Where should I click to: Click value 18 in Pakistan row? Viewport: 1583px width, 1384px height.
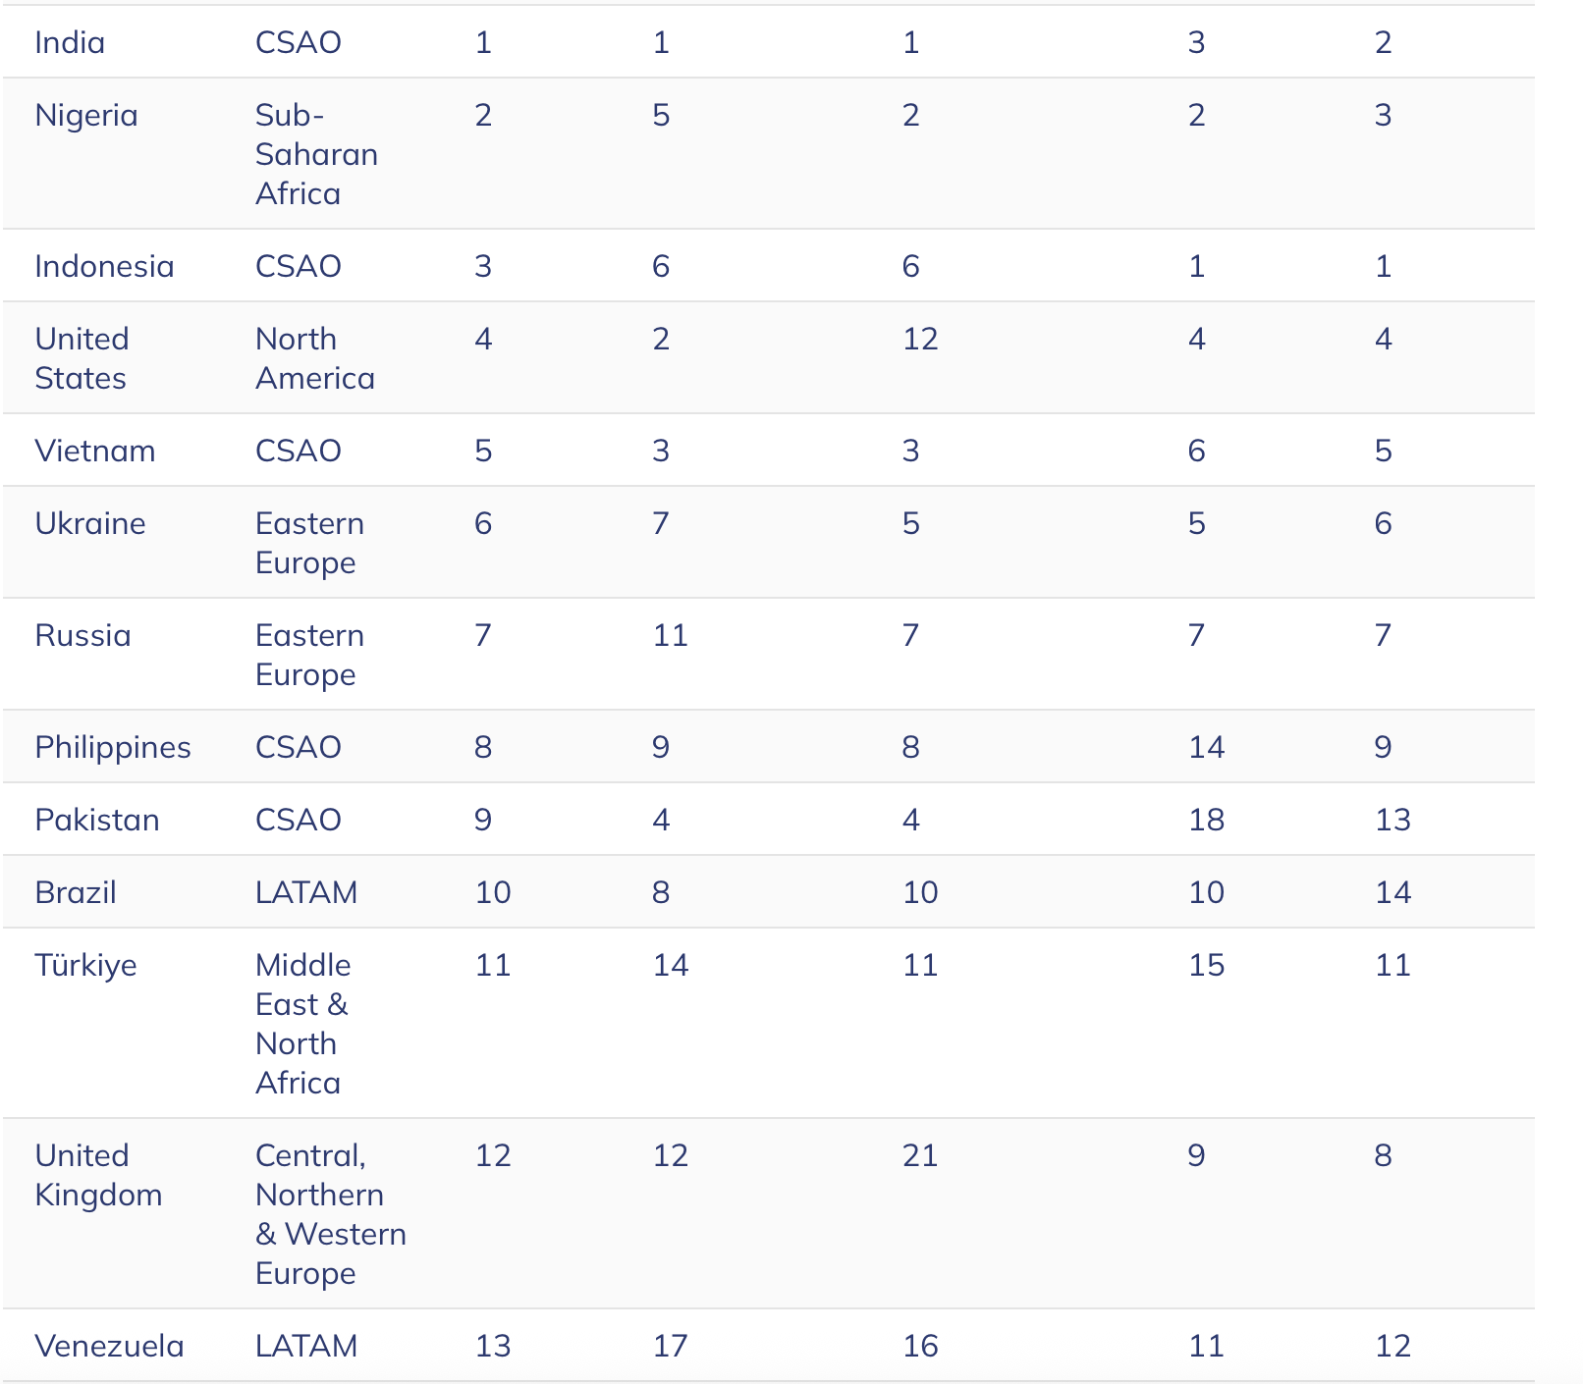coord(1206,820)
